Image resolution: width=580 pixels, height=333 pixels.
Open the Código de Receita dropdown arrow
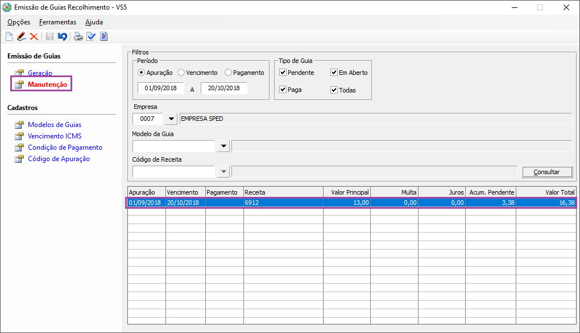tap(223, 172)
